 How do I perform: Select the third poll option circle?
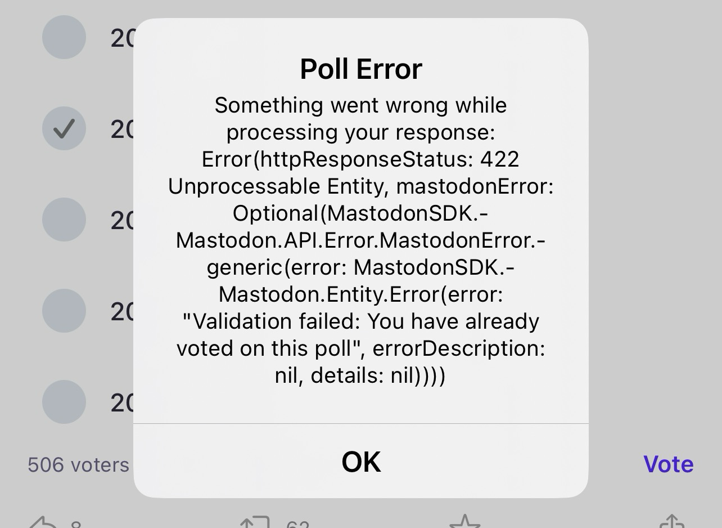[64, 220]
